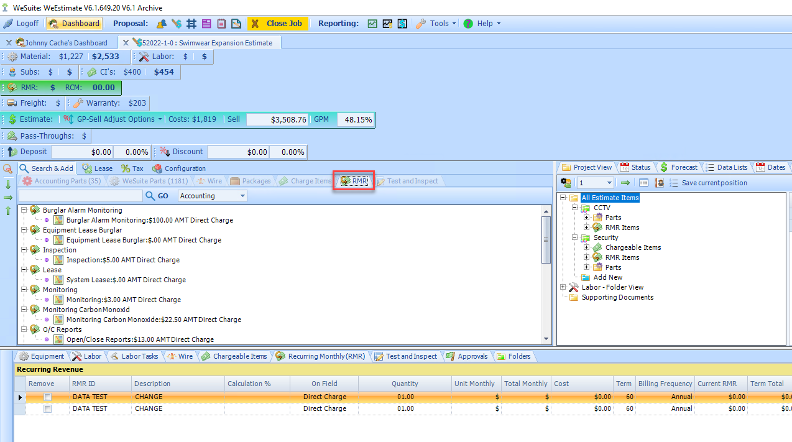
Task: Close the Swimwear Expansion Estimate tab
Action: click(126, 43)
